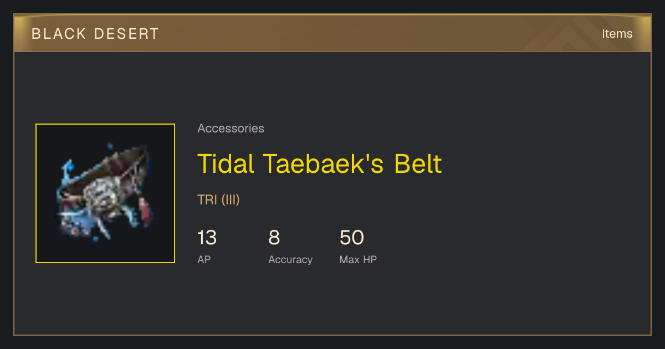Click the Max HP stat label
The width and height of the screenshot is (665, 349).
pyautogui.click(x=358, y=259)
